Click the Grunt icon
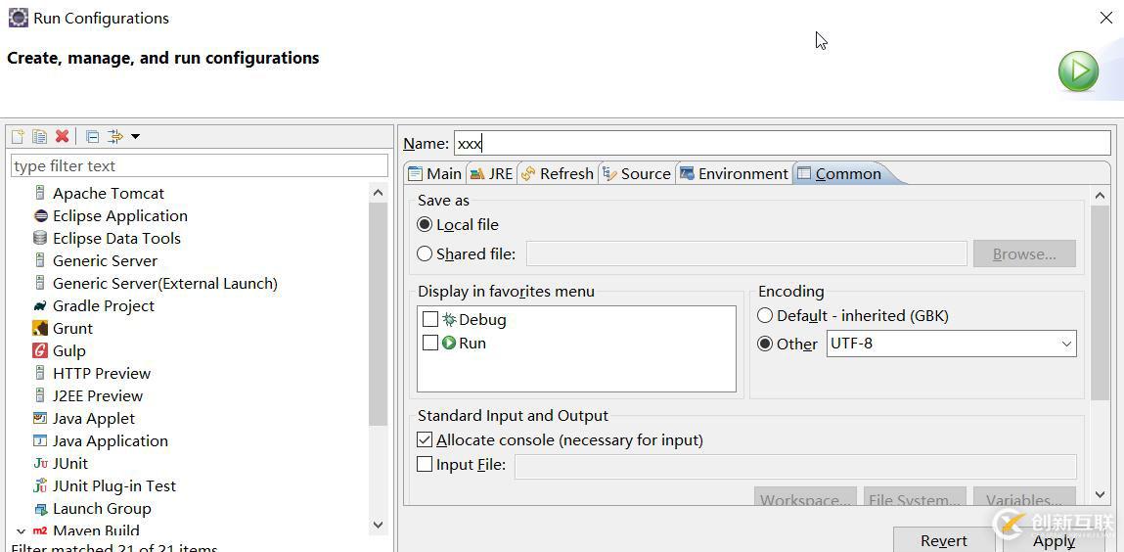This screenshot has width=1124, height=552. (x=40, y=328)
